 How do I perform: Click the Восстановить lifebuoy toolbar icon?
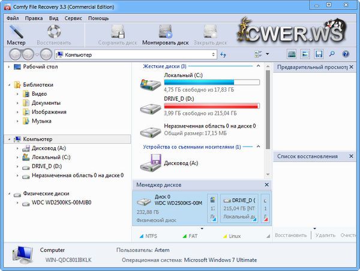click(x=54, y=32)
